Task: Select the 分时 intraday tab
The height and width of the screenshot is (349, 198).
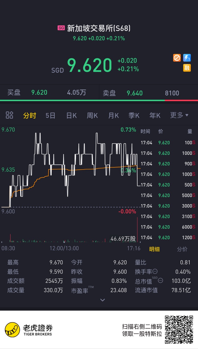Action: tap(30, 116)
